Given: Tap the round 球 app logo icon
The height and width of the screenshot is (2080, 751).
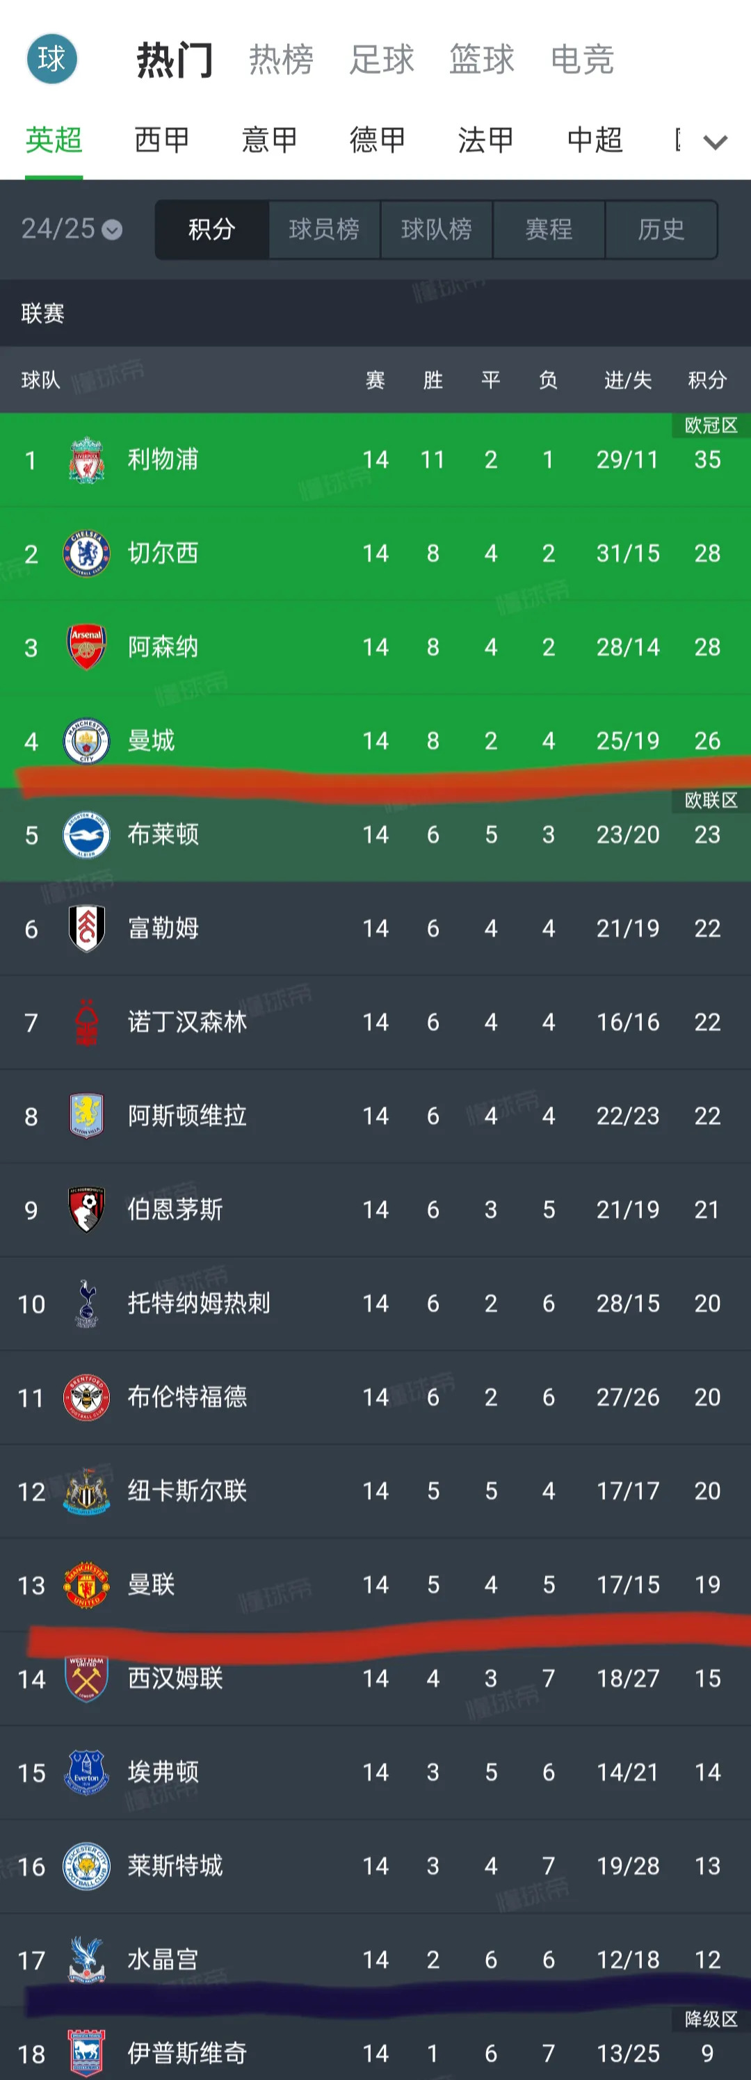Looking at the screenshot, I should click(51, 59).
